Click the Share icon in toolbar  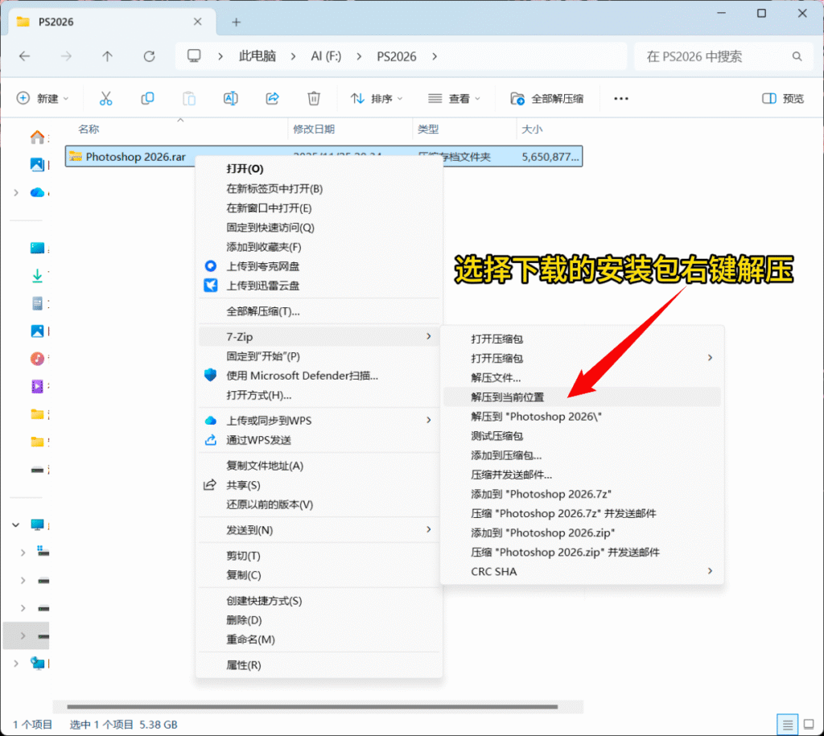tap(272, 98)
